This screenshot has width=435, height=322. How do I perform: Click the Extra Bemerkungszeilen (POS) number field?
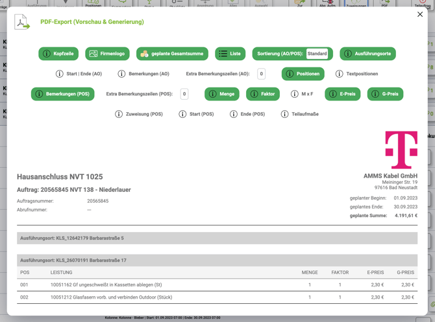click(x=184, y=94)
